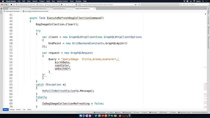Image resolution: width=210 pixels, height=118 pixels.
Task: Open the iPhone simulator target dropdown
Action: tap(52, 5)
